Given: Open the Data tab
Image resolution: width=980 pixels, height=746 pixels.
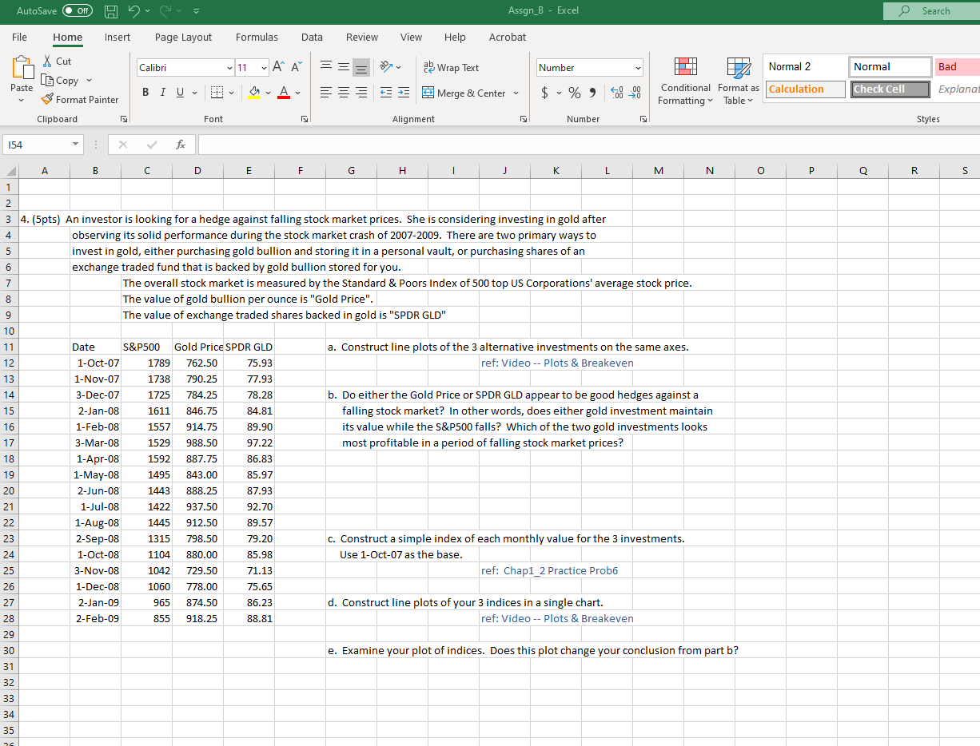Looking at the screenshot, I should pyautogui.click(x=312, y=37).
